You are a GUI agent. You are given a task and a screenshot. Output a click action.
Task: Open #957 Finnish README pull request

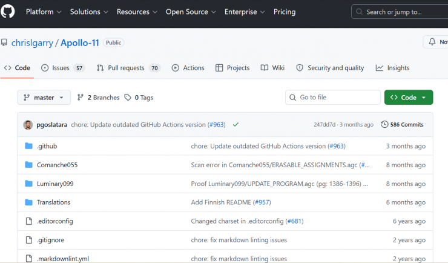(x=262, y=202)
